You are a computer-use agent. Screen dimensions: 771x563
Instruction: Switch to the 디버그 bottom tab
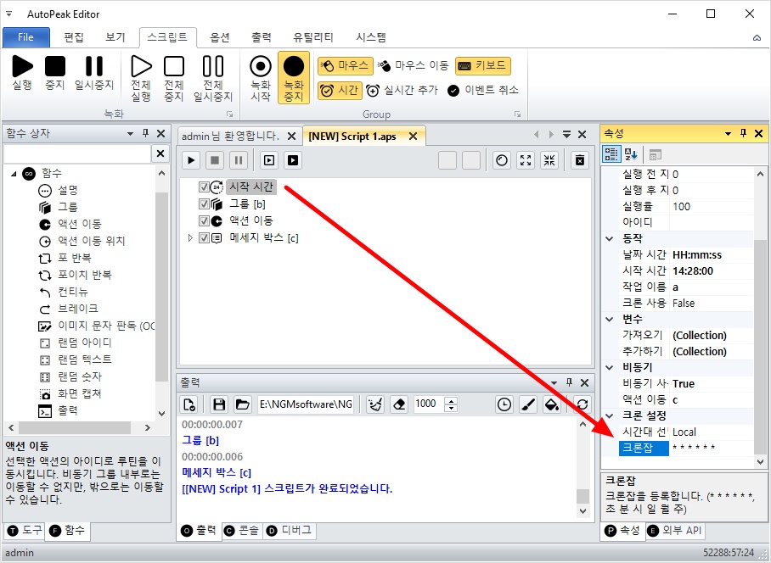pyautogui.click(x=289, y=531)
